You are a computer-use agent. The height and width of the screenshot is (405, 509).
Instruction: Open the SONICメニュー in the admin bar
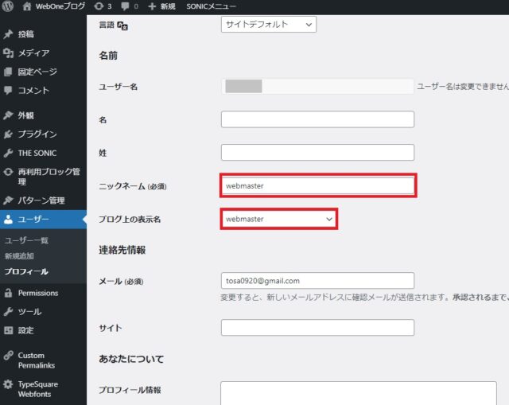pyautogui.click(x=211, y=6)
